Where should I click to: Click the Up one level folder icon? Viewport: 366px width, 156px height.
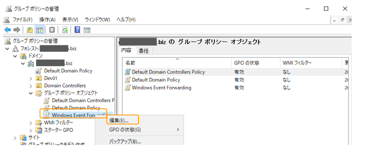pos(29,30)
